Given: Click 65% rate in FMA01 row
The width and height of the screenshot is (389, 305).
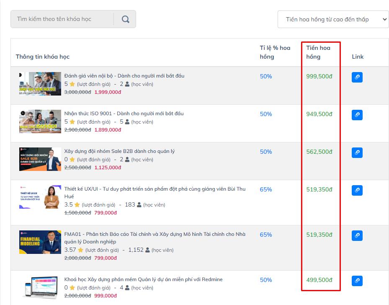Looking at the screenshot, I should pyautogui.click(x=266, y=235).
